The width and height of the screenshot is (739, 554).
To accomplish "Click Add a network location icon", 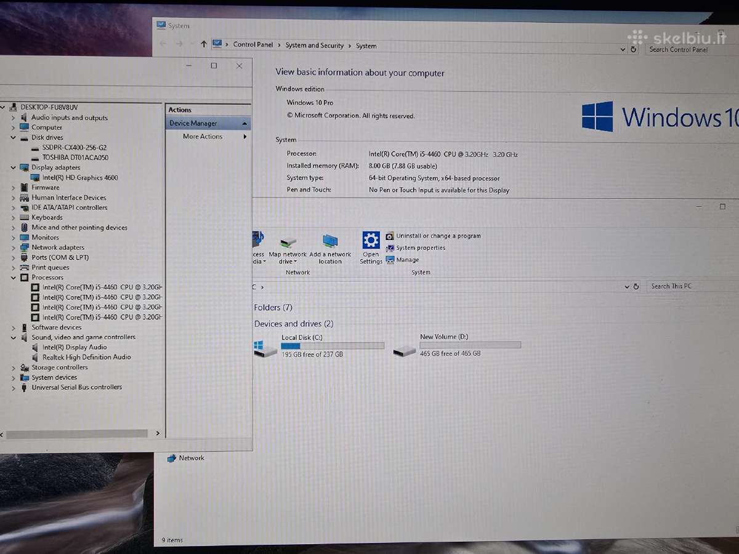I will pyautogui.click(x=330, y=241).
